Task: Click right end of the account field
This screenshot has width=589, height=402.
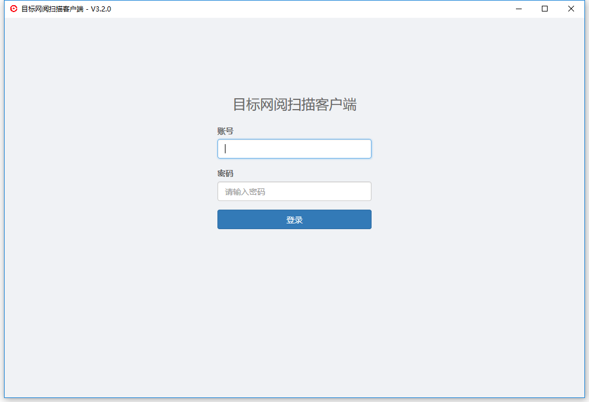Action: coord(362,149)
